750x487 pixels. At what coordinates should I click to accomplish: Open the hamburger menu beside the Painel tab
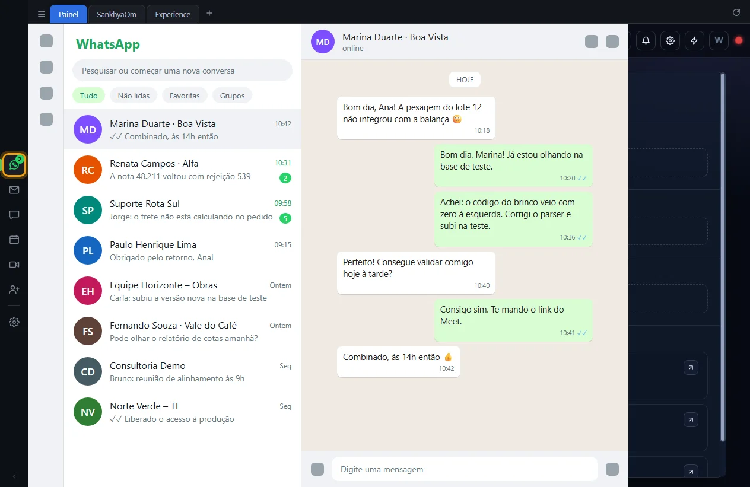click(x=41, y=14)
